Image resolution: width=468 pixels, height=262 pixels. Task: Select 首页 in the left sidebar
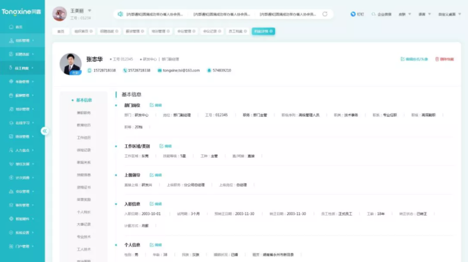click(19, 27)
